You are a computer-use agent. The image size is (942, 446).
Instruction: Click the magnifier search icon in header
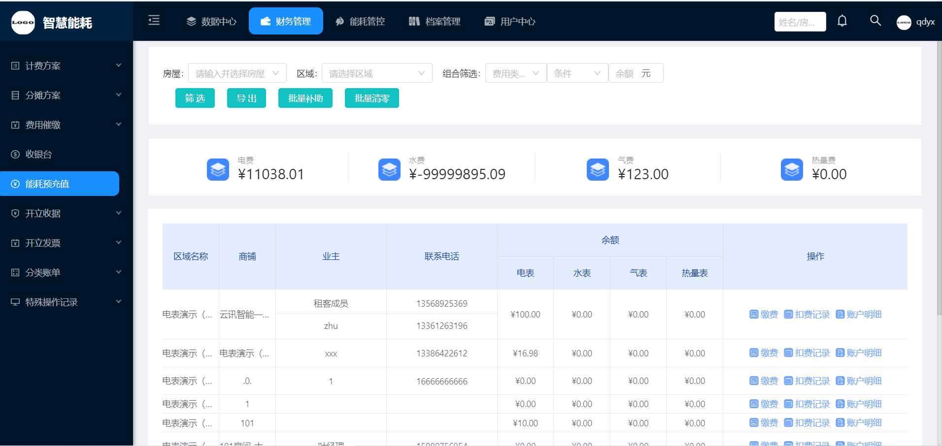click(x=875, y=21)
